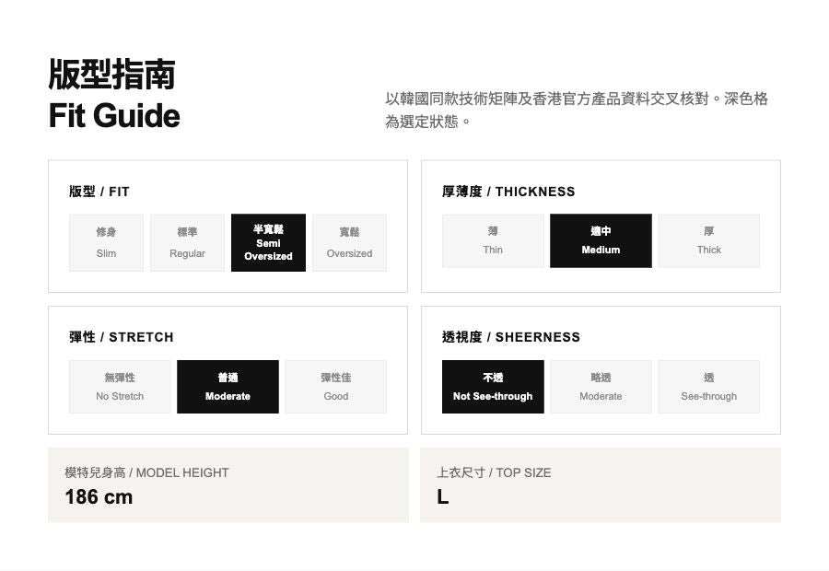
Task: Click the 版型 / FIT section label
Action: pos(99,192)
